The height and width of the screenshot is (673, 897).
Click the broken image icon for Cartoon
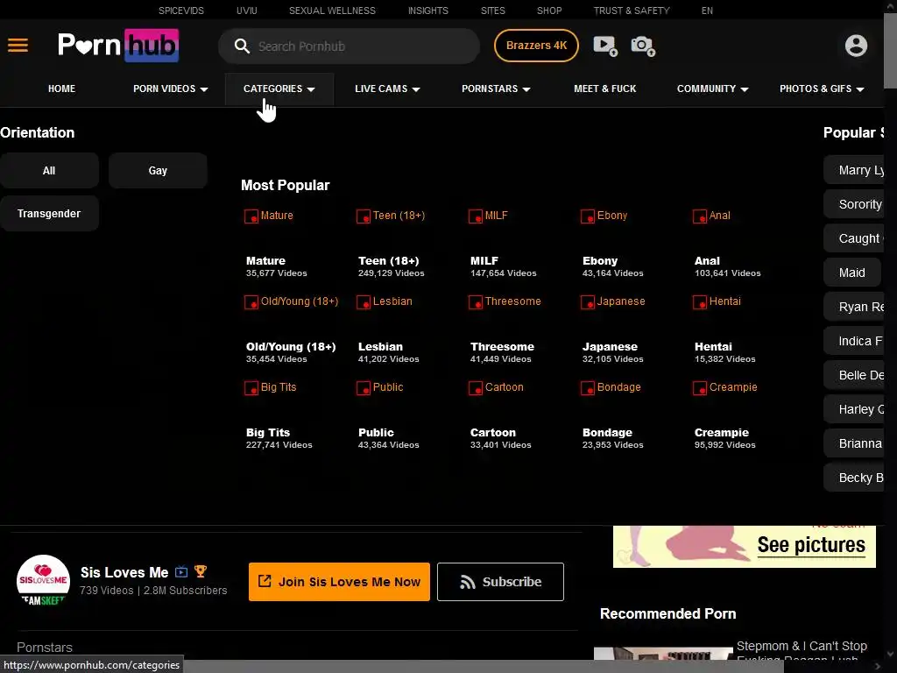(476, 388)
